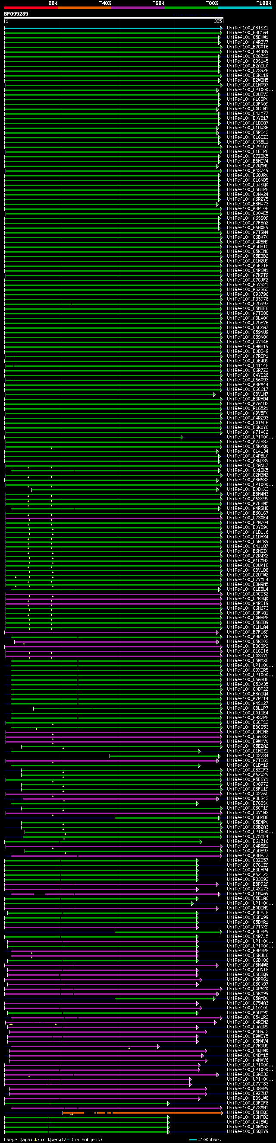Select label UniRef100_B8C3P2
The image size is (276, 1143).
[248, 647]
